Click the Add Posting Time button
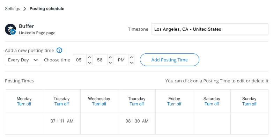 point(170,60)
